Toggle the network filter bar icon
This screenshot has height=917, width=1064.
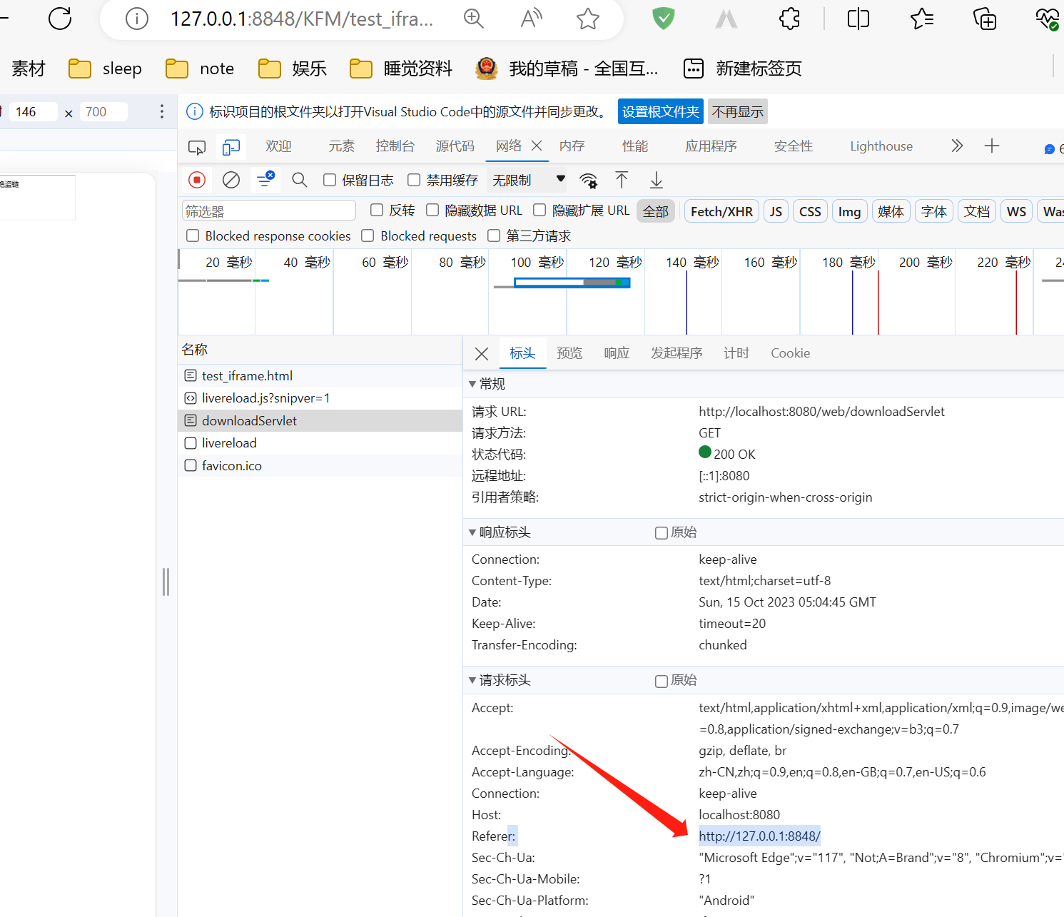click(x=265, y=178)
